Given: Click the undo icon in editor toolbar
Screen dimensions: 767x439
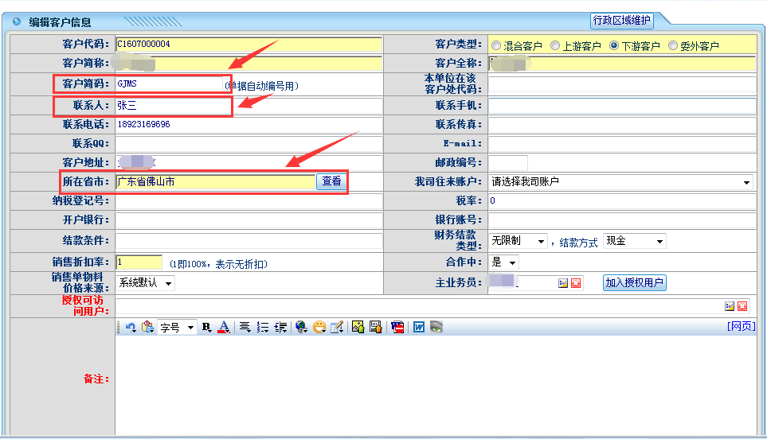Looking at the screenshot, I should (131, 327).
